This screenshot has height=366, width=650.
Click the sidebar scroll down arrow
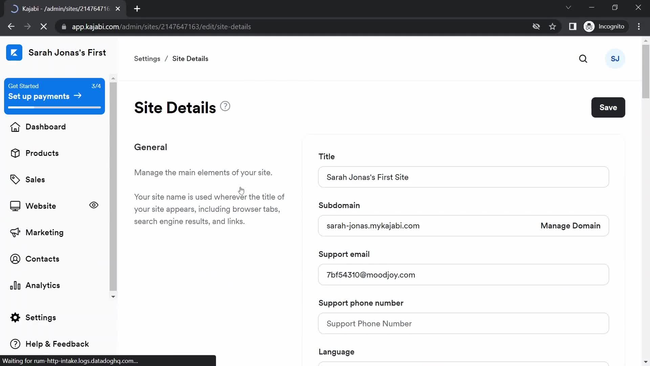113,297
